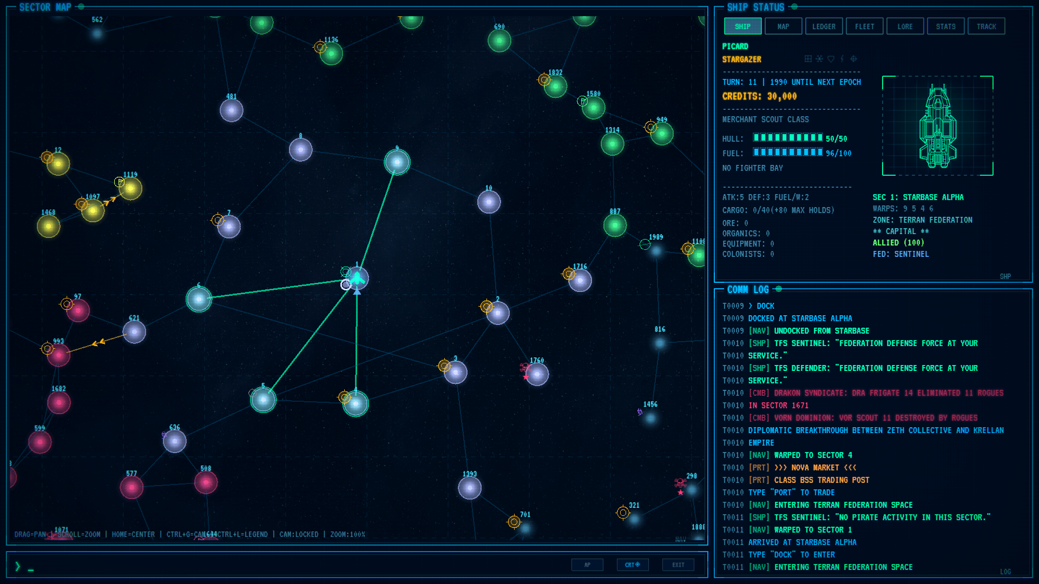Select green sector node 1314
1039x584 pixels.
(x=612, y=144)
